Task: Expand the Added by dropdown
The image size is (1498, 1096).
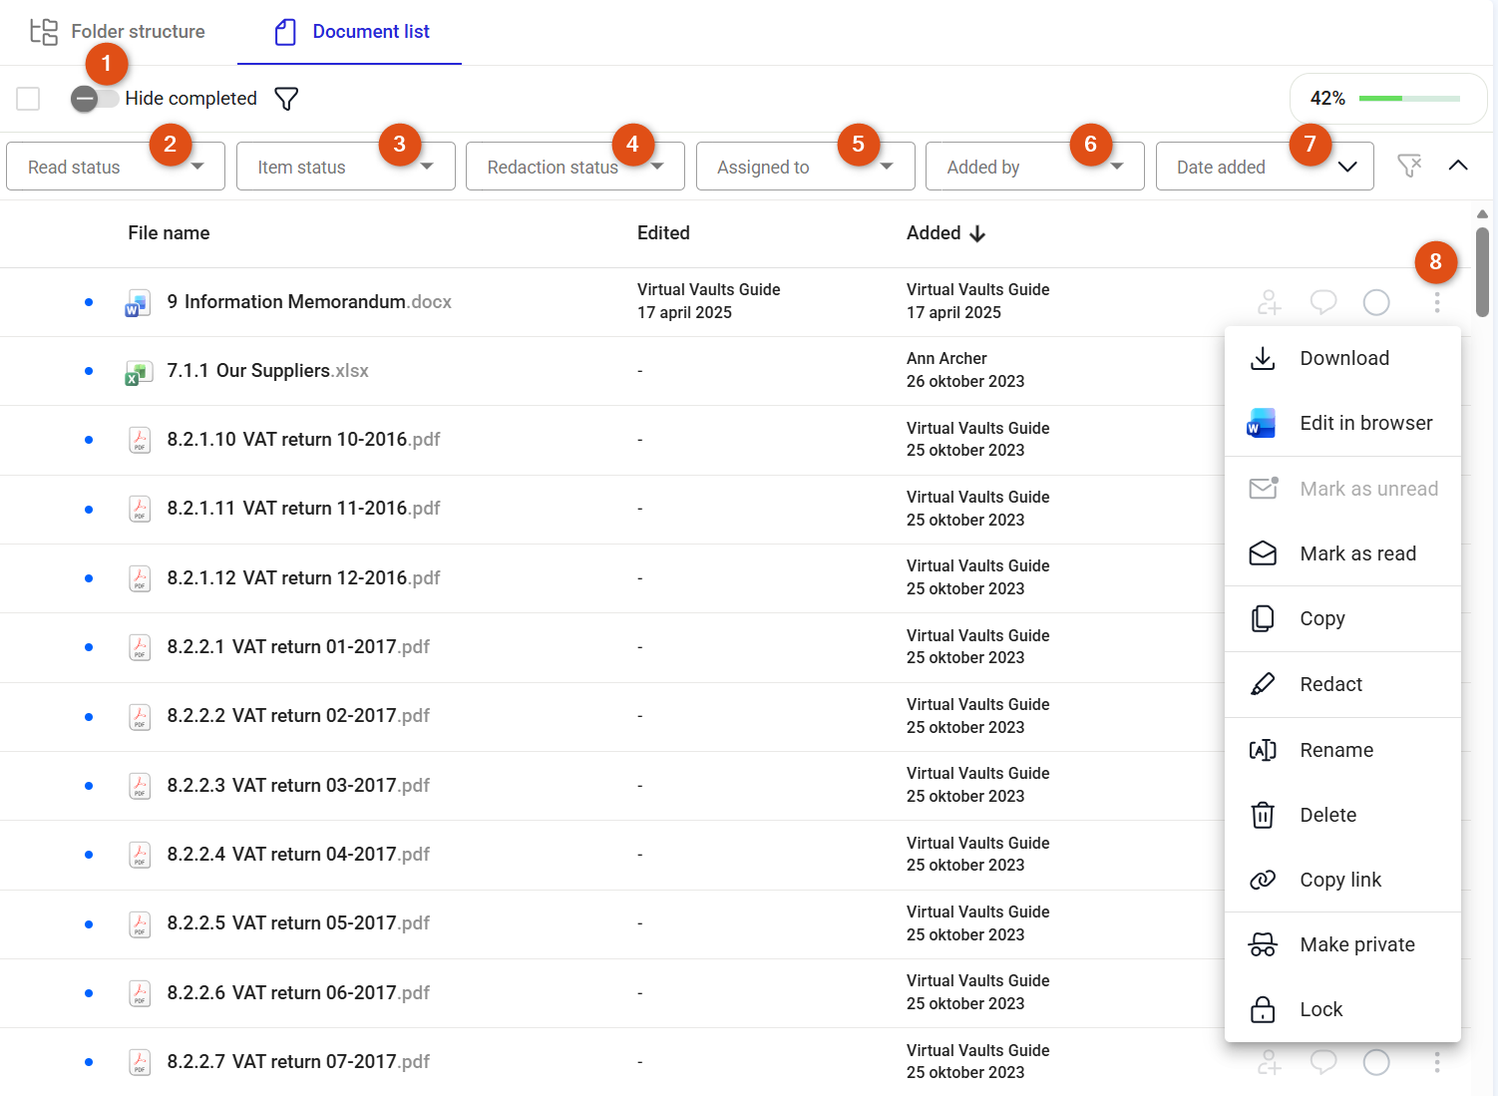Action: click(x=1034, y=167)
